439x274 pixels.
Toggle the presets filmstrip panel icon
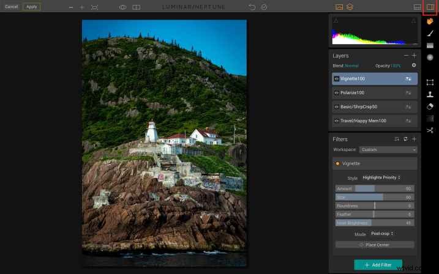[418, 7]
